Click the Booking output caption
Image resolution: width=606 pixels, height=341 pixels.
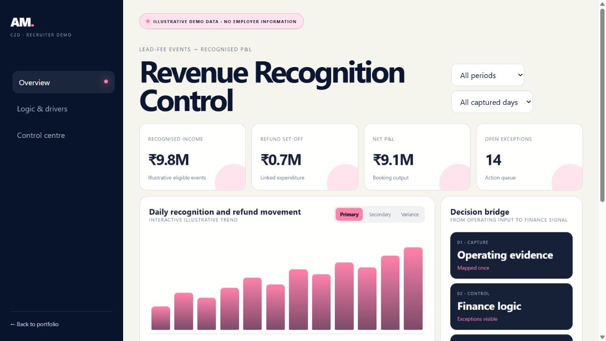(x=390, y=178)
